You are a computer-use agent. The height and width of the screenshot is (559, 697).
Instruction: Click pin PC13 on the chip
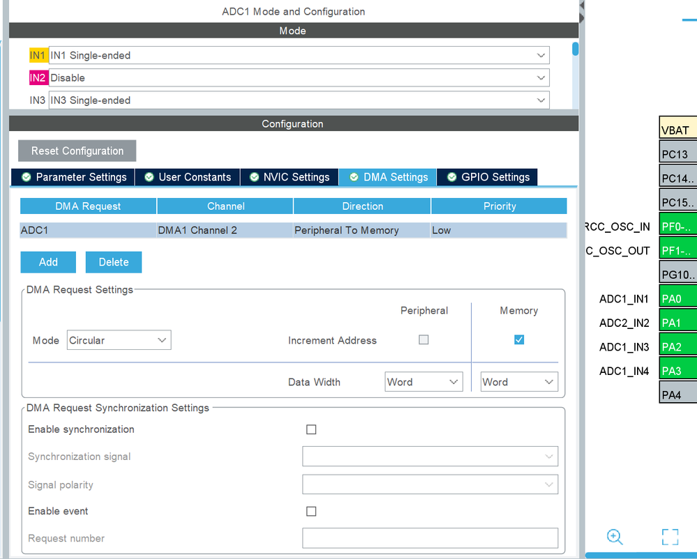click(x=678, y=152)
